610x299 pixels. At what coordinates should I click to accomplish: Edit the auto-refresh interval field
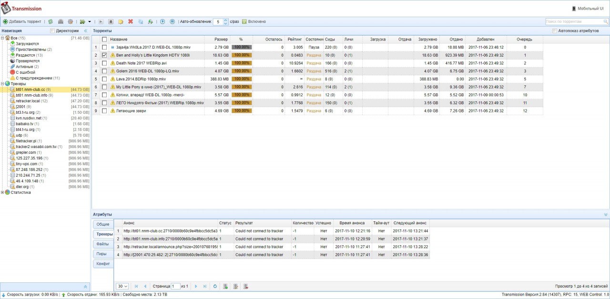pyautogui.click(x=218, y=21)
